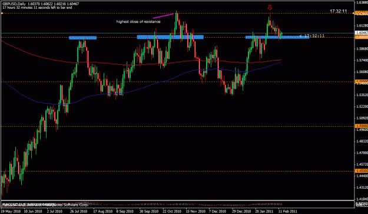
Task: Click the 1.4832 price label on the axis
Action: 362,141
